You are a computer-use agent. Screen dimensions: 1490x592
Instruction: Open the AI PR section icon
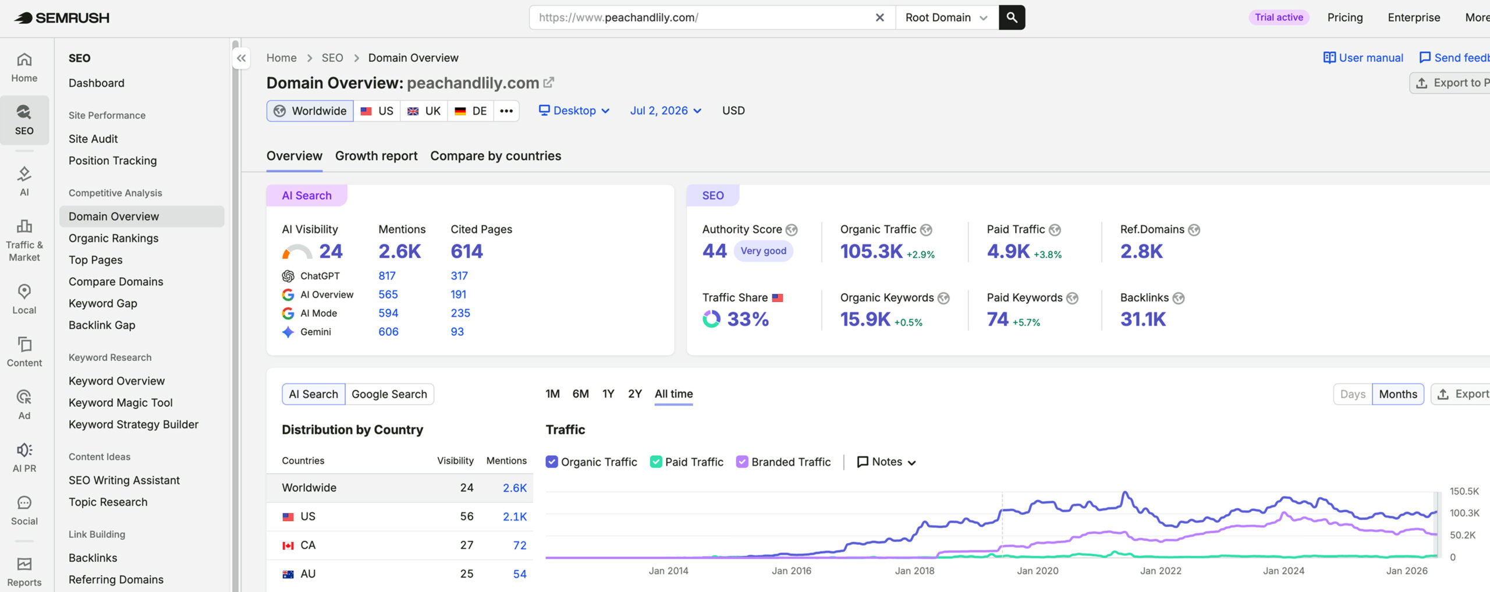(24, 458)
